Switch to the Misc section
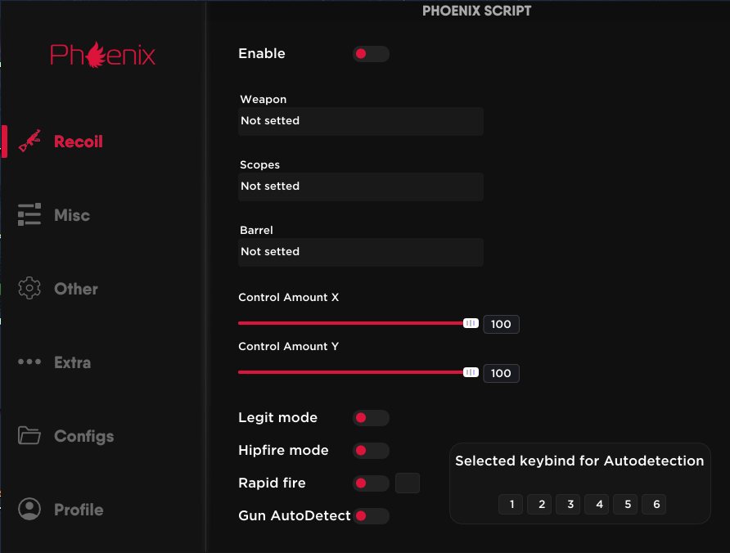This screenshot has height=553, width=730. pos(72,215)
